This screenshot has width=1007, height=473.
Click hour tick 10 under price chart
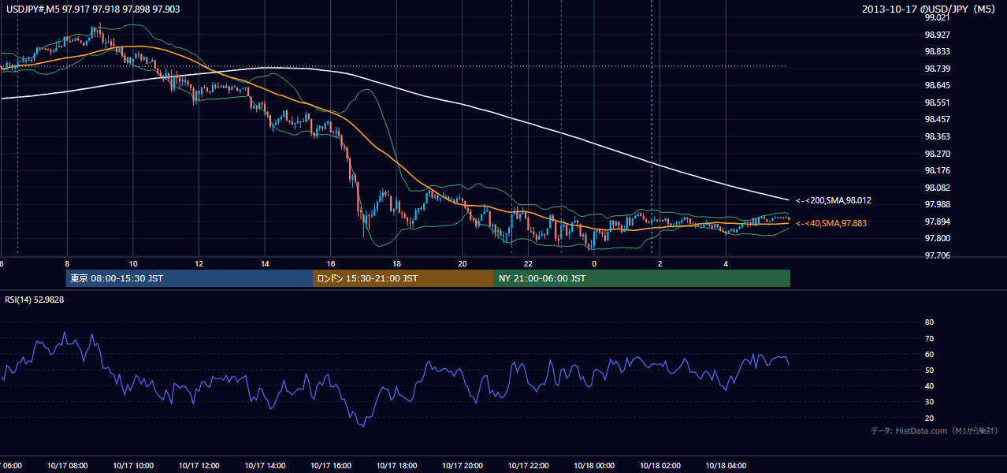point(133,264)
